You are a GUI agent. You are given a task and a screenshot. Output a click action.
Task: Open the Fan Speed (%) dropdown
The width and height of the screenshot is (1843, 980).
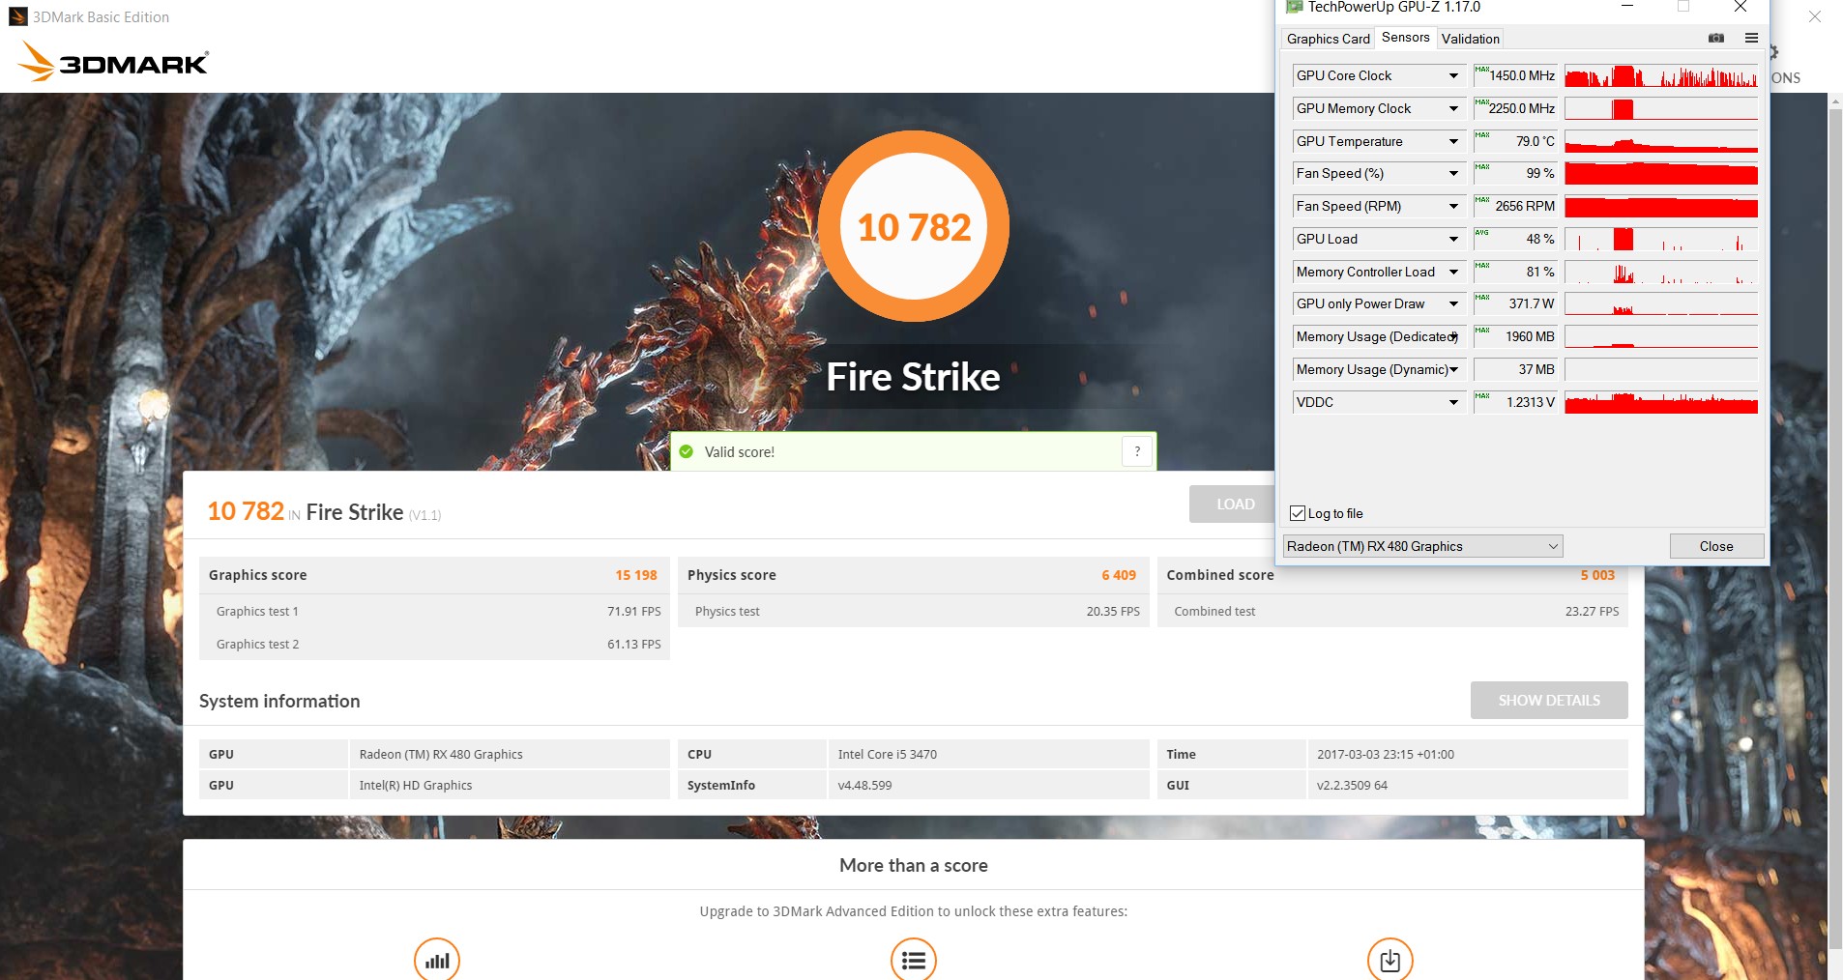pos(1453,173)
